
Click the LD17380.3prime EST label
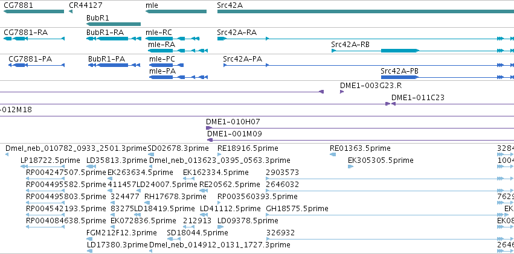(117, 245)
